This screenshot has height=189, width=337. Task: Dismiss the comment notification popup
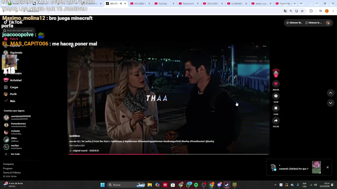pos(328,167)
